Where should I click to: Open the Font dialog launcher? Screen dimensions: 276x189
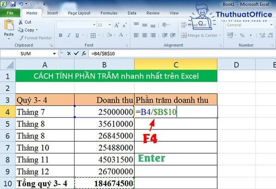click(x=127, y=45)
